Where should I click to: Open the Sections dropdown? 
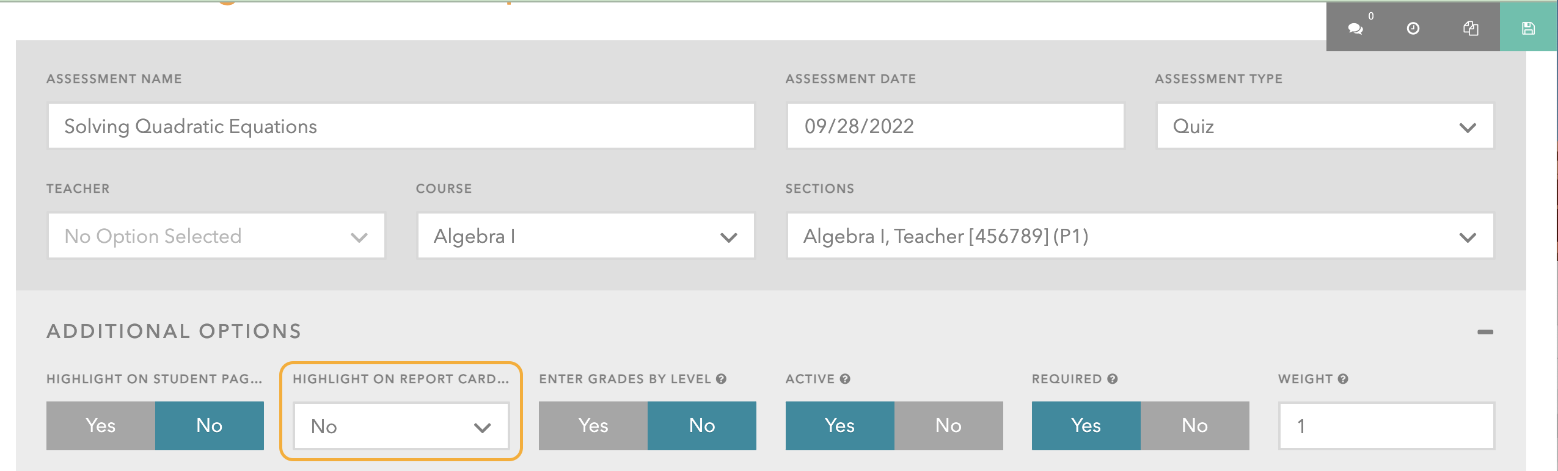(x=1139, y=236)
